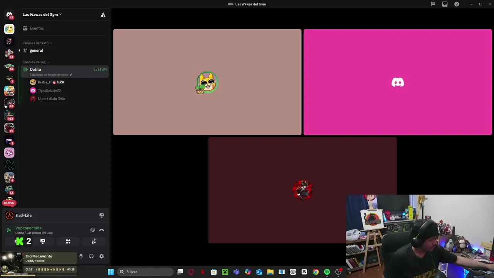Open the soundboard icon

click(x=94, y=241)
